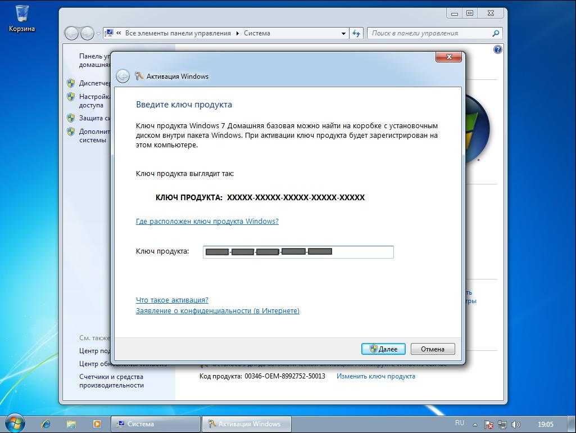Viewport: 576px width, 433px height.
Task: Close the System window
Action: click(491, 13)
